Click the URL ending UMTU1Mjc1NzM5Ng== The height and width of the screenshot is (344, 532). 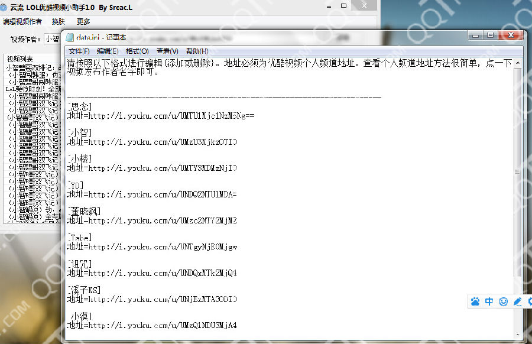160,116
